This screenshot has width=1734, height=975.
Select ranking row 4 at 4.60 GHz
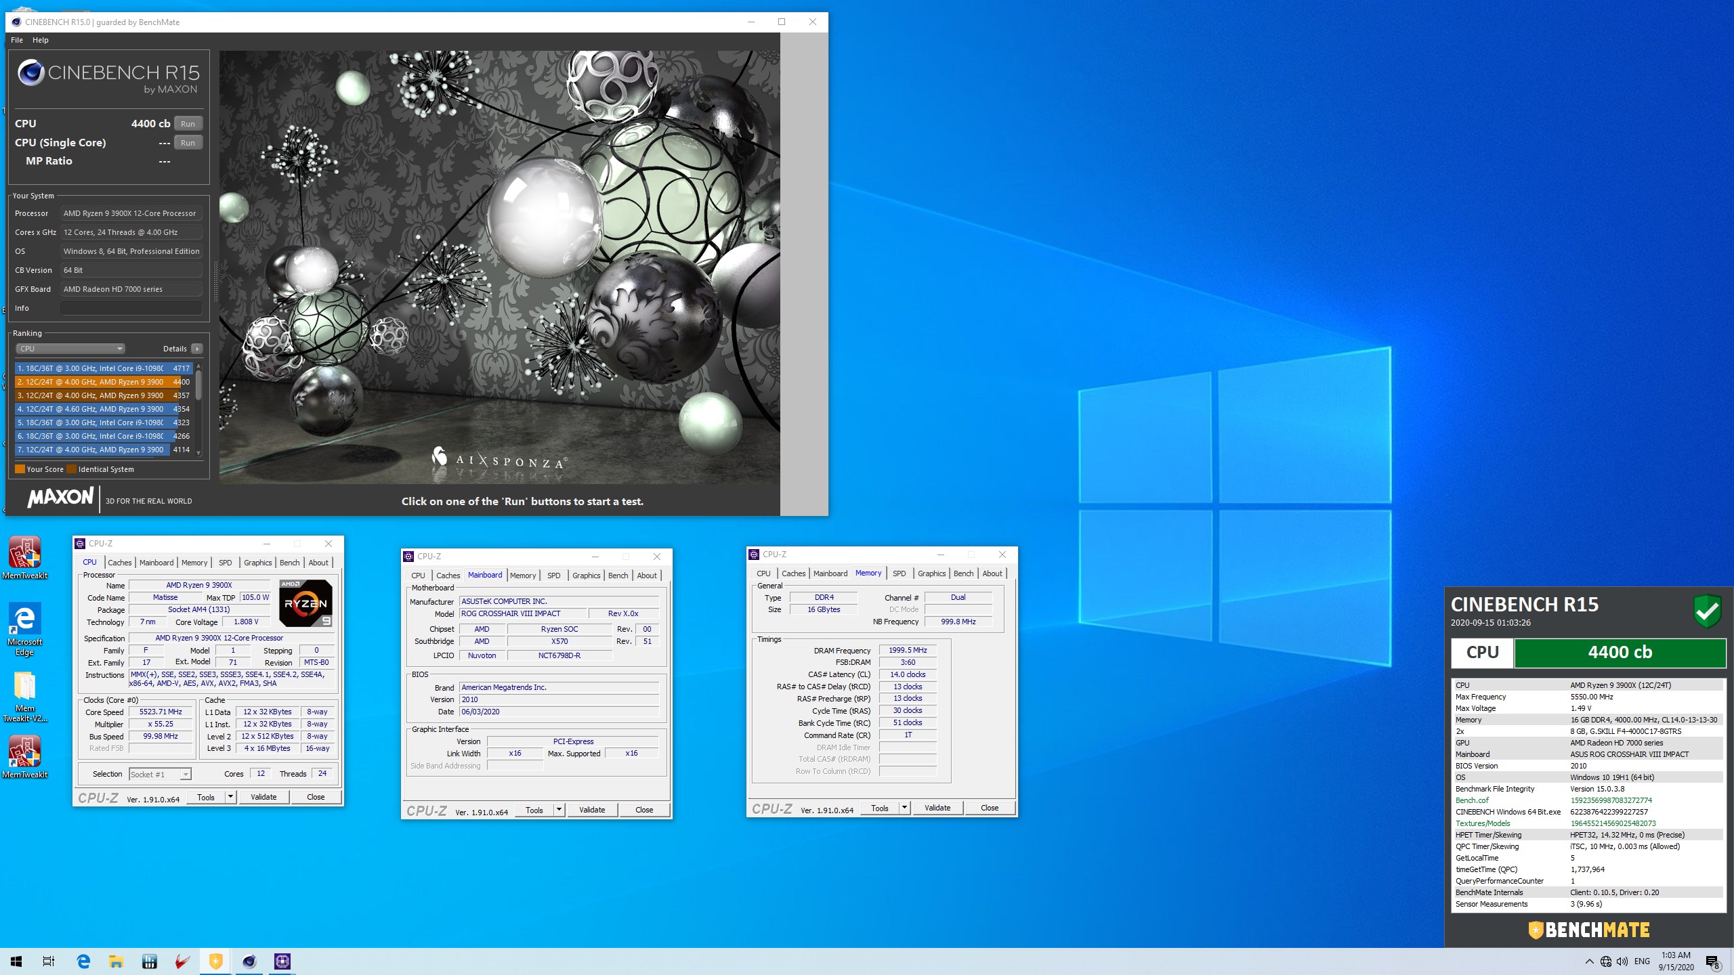[104, 409]
